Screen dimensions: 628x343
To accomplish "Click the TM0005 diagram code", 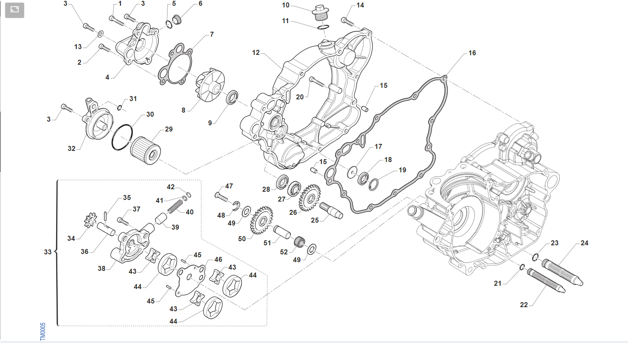I will point(43,331).
